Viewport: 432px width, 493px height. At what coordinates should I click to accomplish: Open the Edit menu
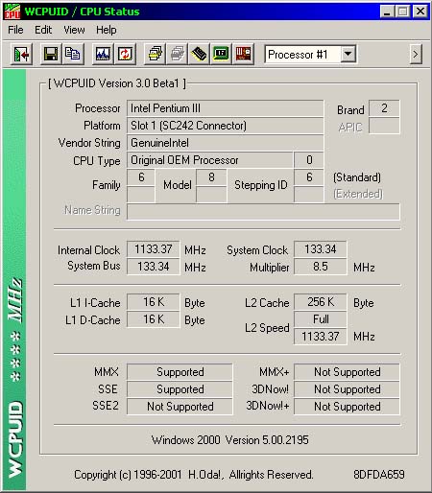[x=43, y=30]
